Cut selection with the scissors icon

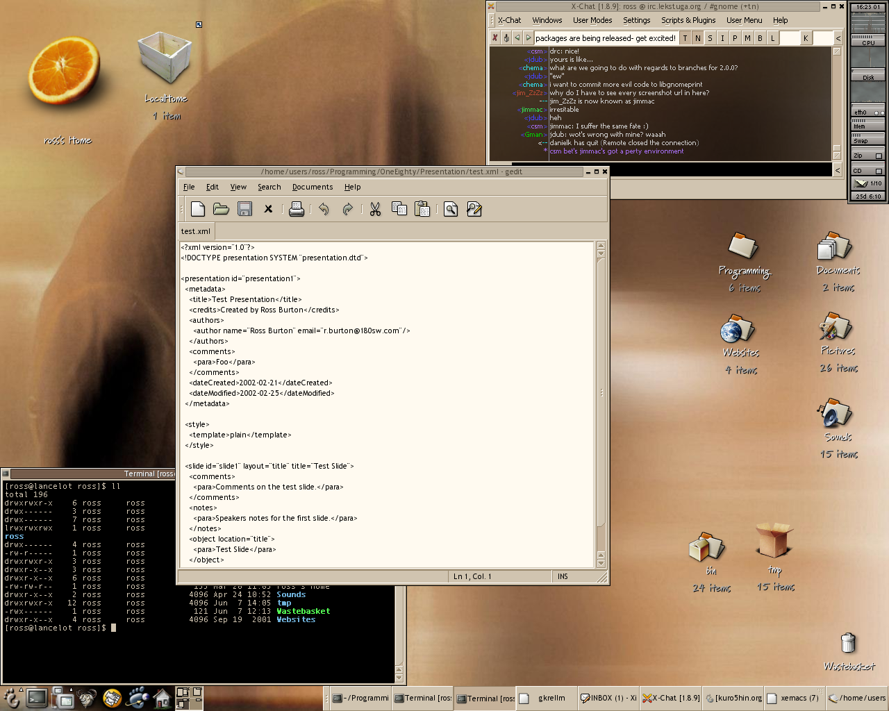[375, 209]
